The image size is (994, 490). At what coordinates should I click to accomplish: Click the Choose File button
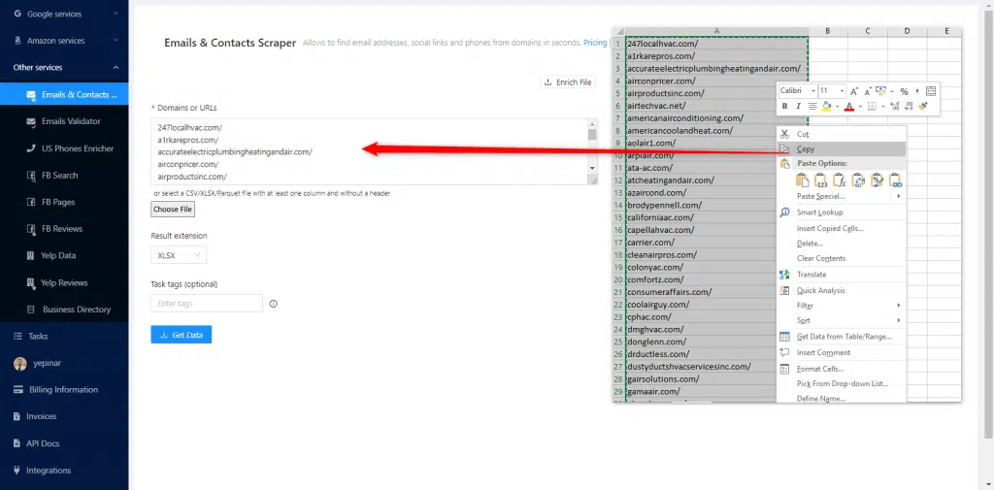173,210
